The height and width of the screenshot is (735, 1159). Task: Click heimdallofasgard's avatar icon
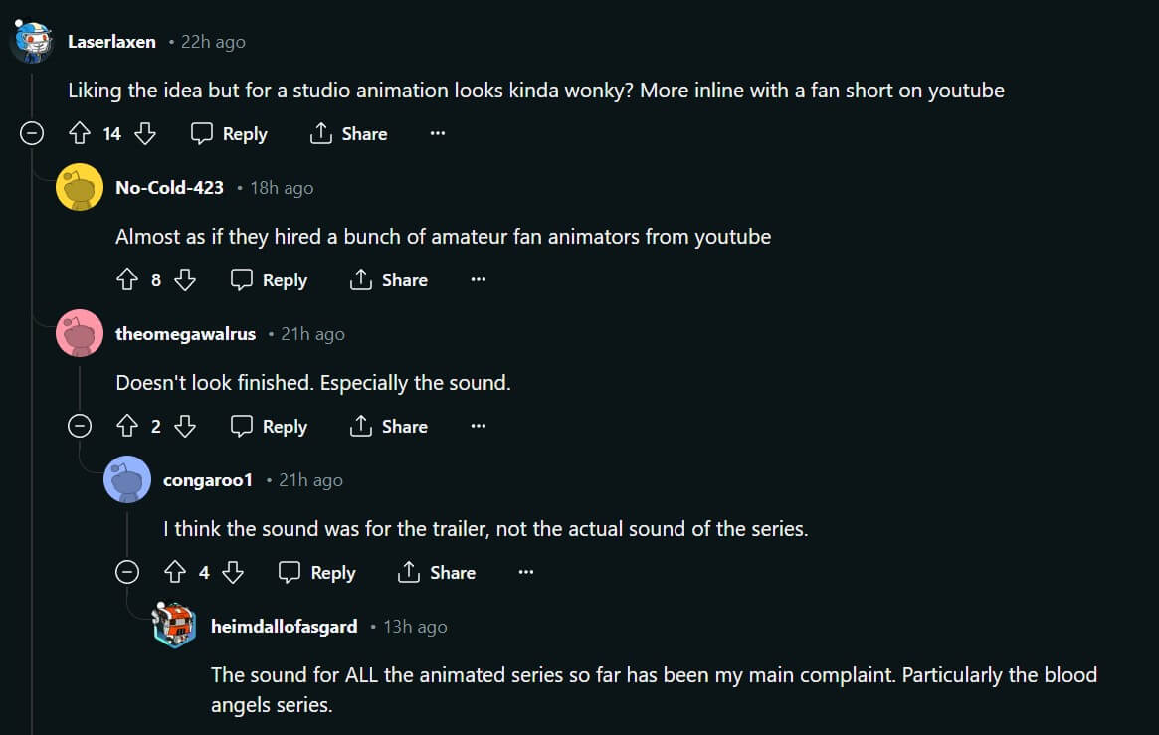pos(175,627)
